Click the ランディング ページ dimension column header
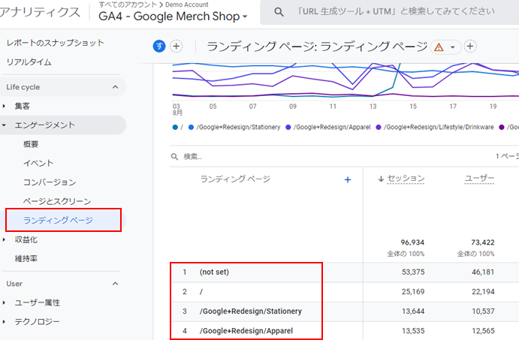The image size is (519, 340). [235, 179]
